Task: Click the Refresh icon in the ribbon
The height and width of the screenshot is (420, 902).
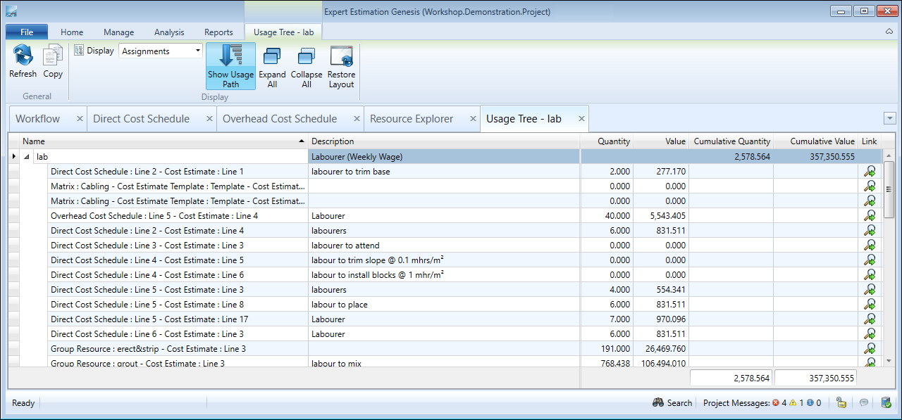Action: coord(23,56)
